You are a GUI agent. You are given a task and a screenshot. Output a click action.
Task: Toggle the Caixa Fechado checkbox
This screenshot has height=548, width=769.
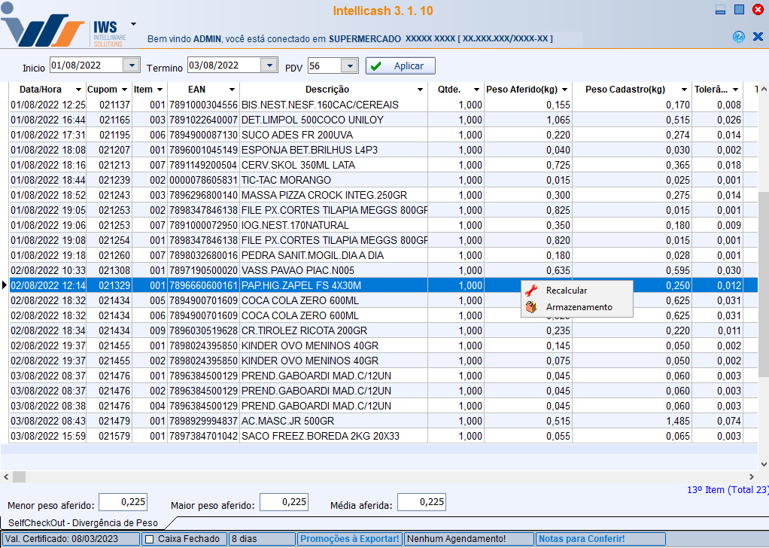click(149, 539)
